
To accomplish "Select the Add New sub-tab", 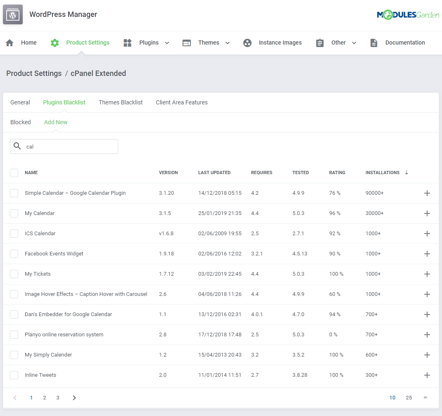I will coord(56,122).
